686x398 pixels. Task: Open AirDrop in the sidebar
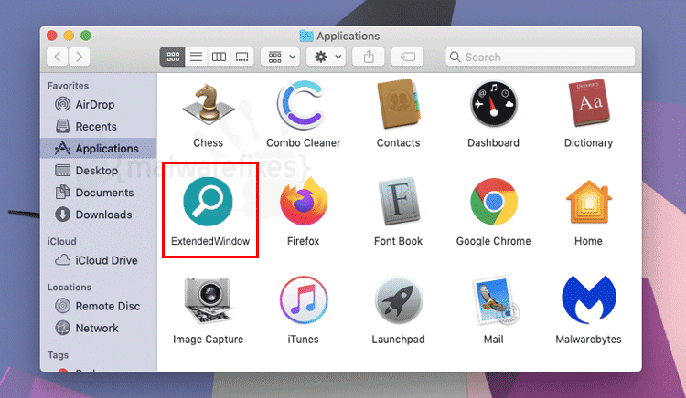[99, 104]
